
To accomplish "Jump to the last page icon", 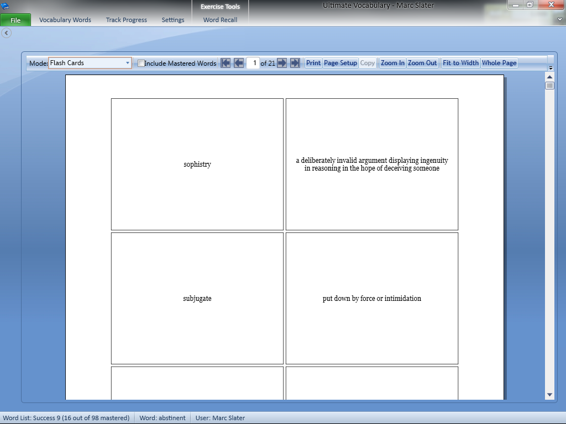I will (x=295, y=63).
